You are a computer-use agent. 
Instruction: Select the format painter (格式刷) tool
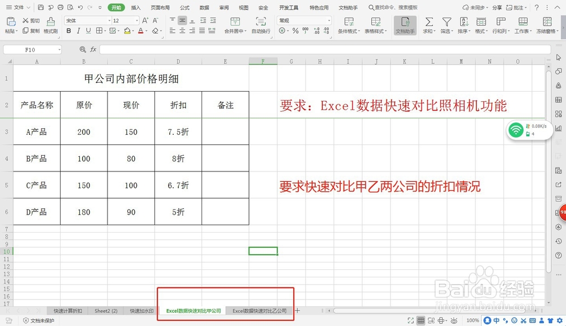51,26
